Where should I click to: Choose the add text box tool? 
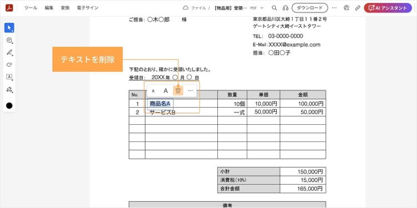click(x=9, y=77)
